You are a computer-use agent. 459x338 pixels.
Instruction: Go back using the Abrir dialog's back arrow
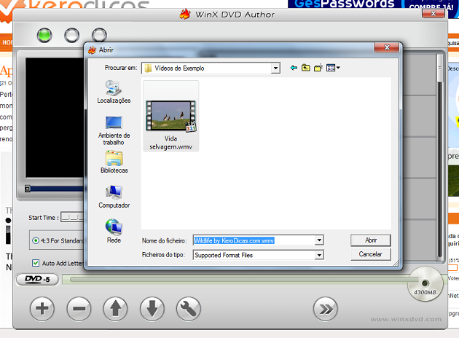click(x=294, y=68)
